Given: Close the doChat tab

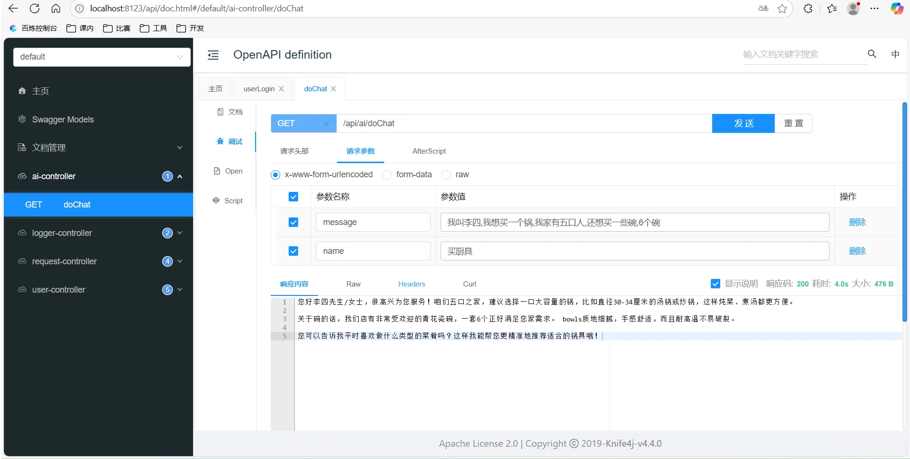Looking at the screenshot, I should pos(333,89).
